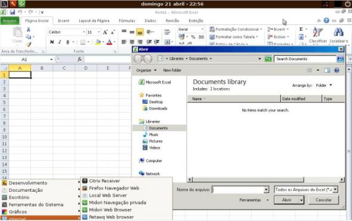Open the Geral number format dropdown
Image resolution: width=352 pixels, height=221 pixels.
202,29
